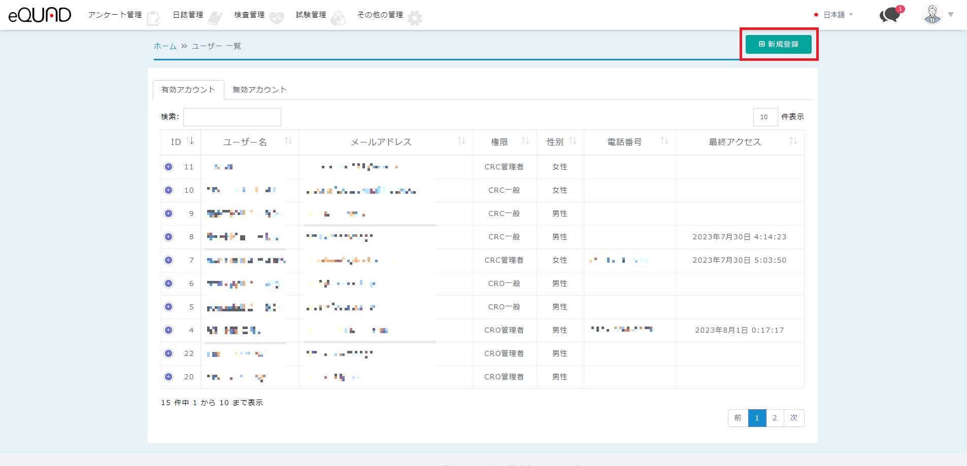The image size is (967, 466).
Task: Expand row details for ID 20
Action: coord(169,377)
